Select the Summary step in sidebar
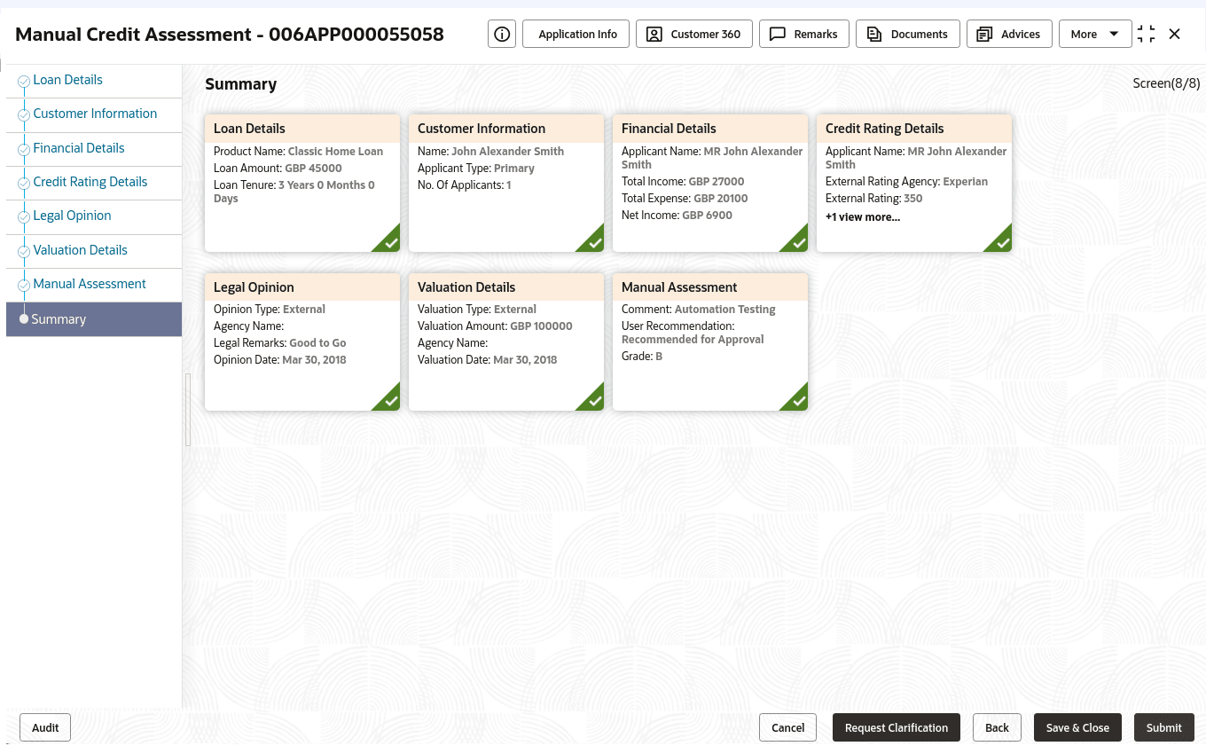Viewport: 1206px width, 746px height. (x=94, y=319)
